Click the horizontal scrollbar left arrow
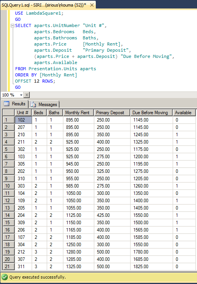 27,95
